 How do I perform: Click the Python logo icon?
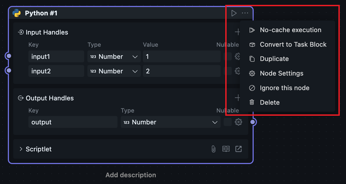point(17,13)
